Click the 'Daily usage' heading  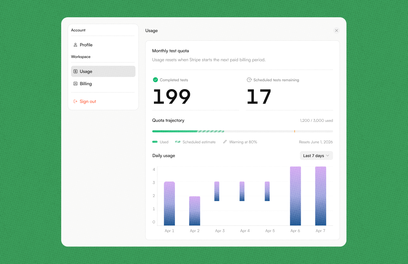[164, 155]
